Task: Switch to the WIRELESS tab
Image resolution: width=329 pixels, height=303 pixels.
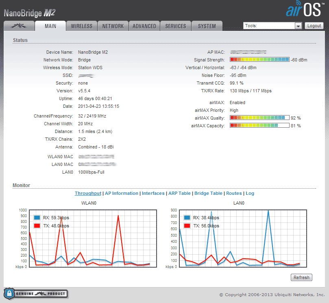Action: point(82,26)
